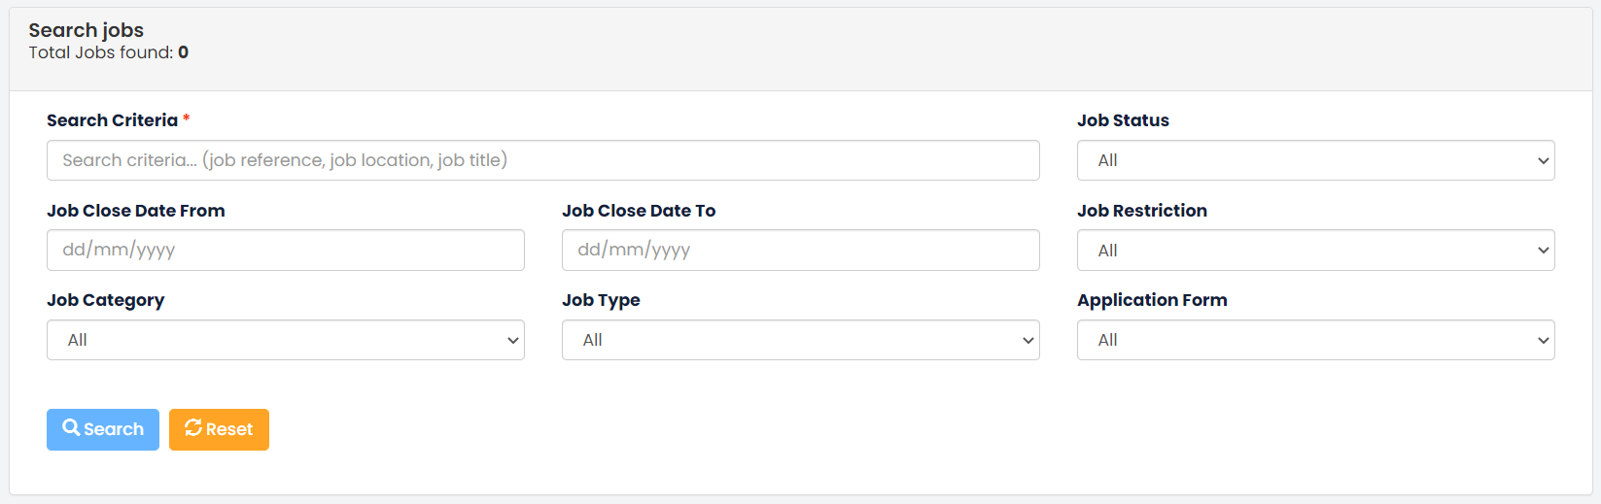Screen dimensions: 1601x504
Task: Click the blue Search button
Action: point(103,429)
